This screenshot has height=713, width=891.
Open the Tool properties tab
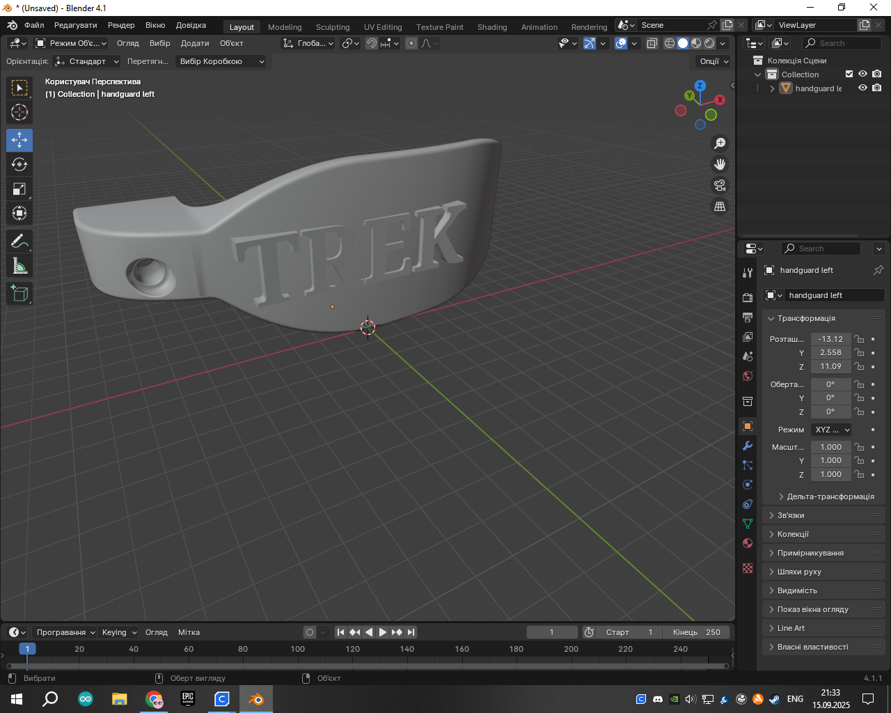pos(748,272)
